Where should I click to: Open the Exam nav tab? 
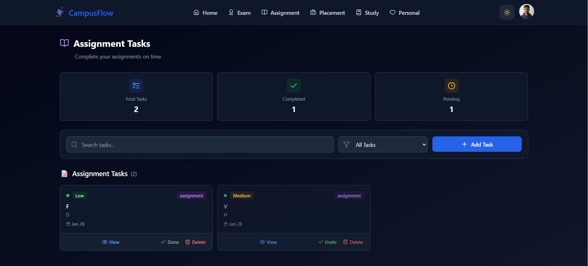click(239, 13)
